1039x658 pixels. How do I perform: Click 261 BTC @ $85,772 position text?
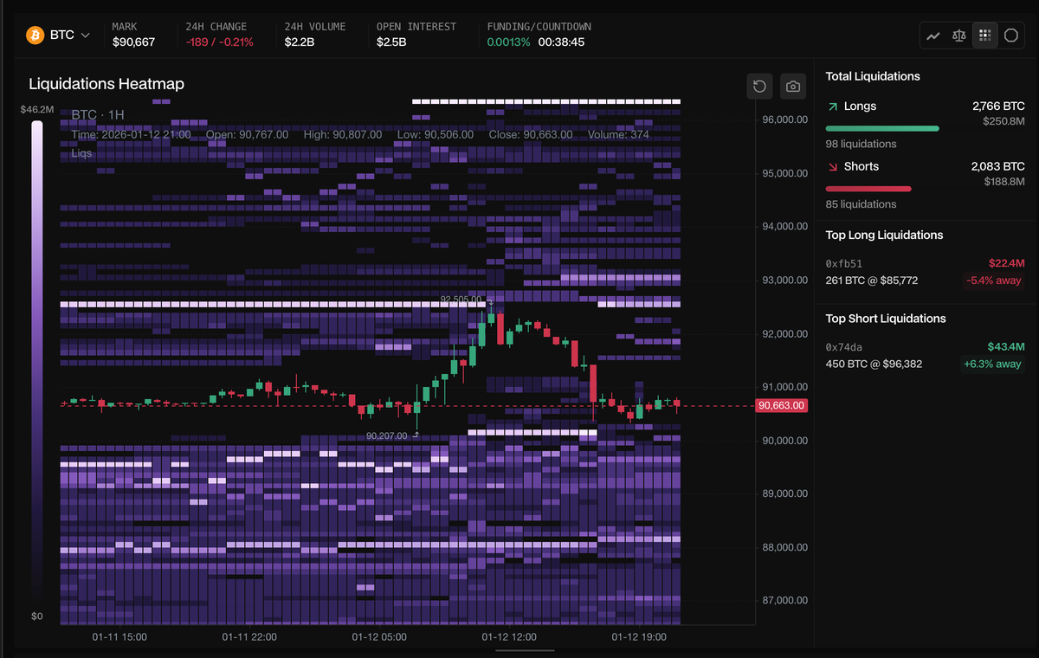point(871,281)
